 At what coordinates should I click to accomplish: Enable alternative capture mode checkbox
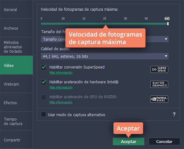tap(43, 114)
